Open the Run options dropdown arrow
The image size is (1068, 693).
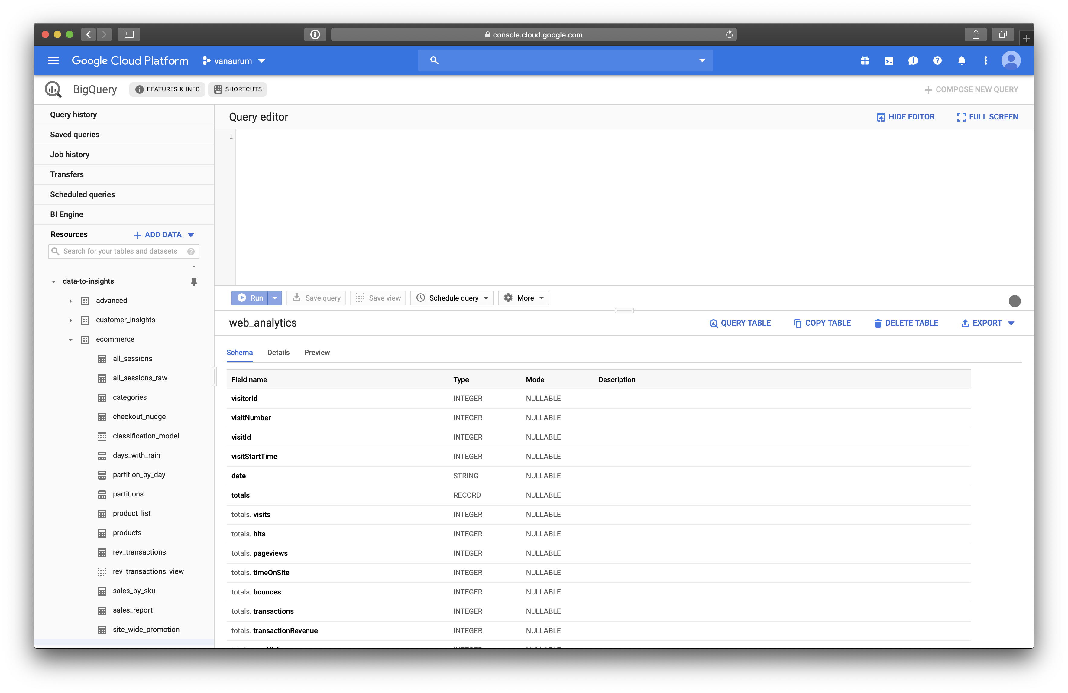click(275, 298)
